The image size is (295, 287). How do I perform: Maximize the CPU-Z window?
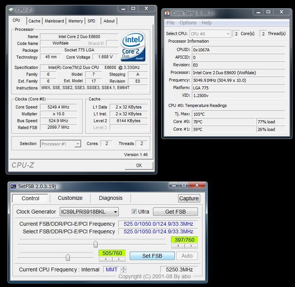point(133,8)
